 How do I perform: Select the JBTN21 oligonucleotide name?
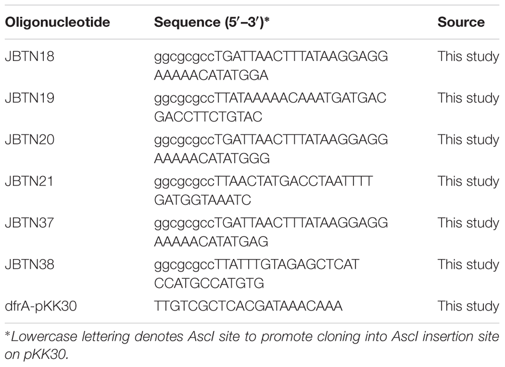[29, 181]
